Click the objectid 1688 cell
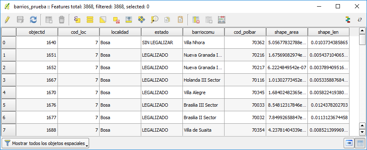The image size is (367, 150). [x=37, y=130]
